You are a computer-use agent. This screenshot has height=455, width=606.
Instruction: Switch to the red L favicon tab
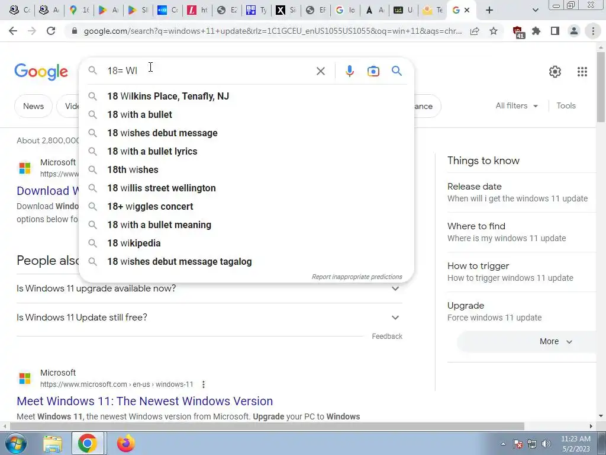click(x=198, y=10)
